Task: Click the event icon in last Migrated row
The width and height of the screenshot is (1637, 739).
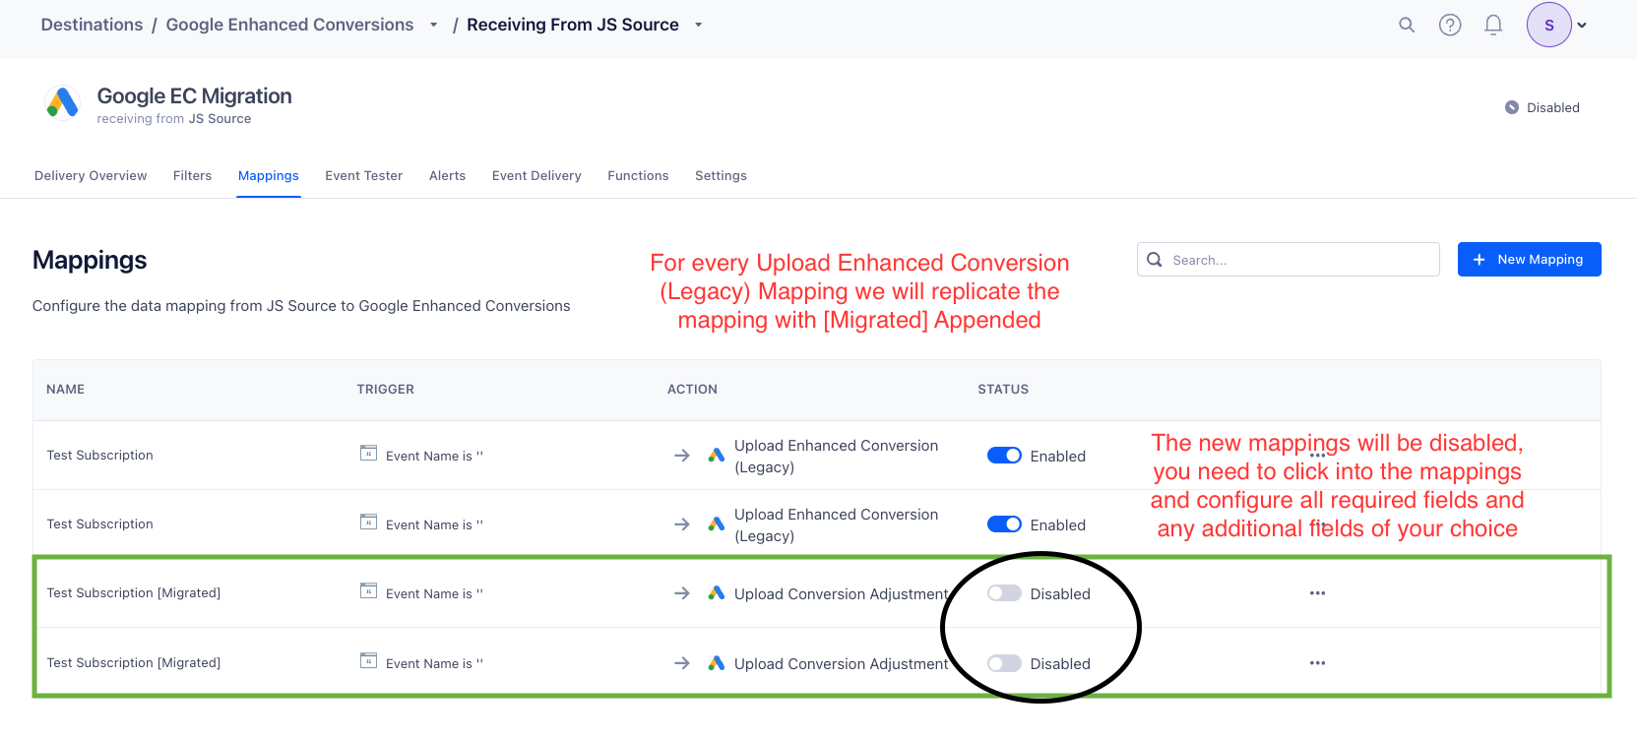Action: (x=368, y=660)
